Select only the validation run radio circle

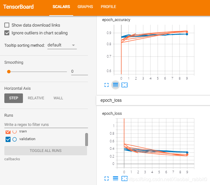15,139
